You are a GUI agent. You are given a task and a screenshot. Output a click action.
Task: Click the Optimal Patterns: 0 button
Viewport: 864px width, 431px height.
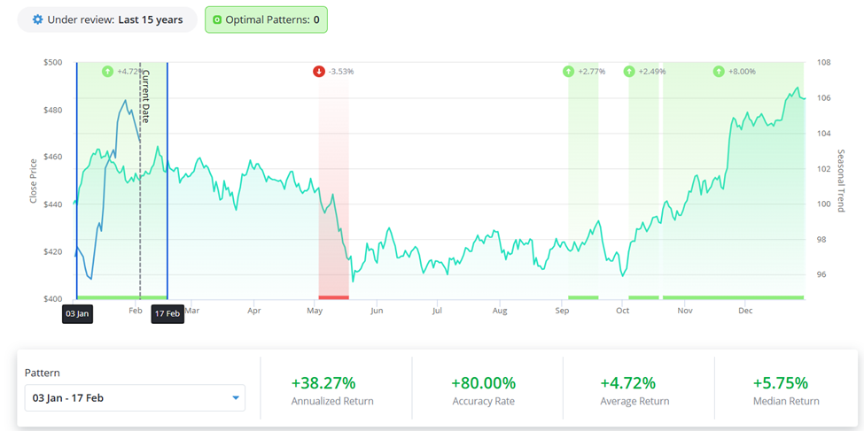(x=266, y=19)
